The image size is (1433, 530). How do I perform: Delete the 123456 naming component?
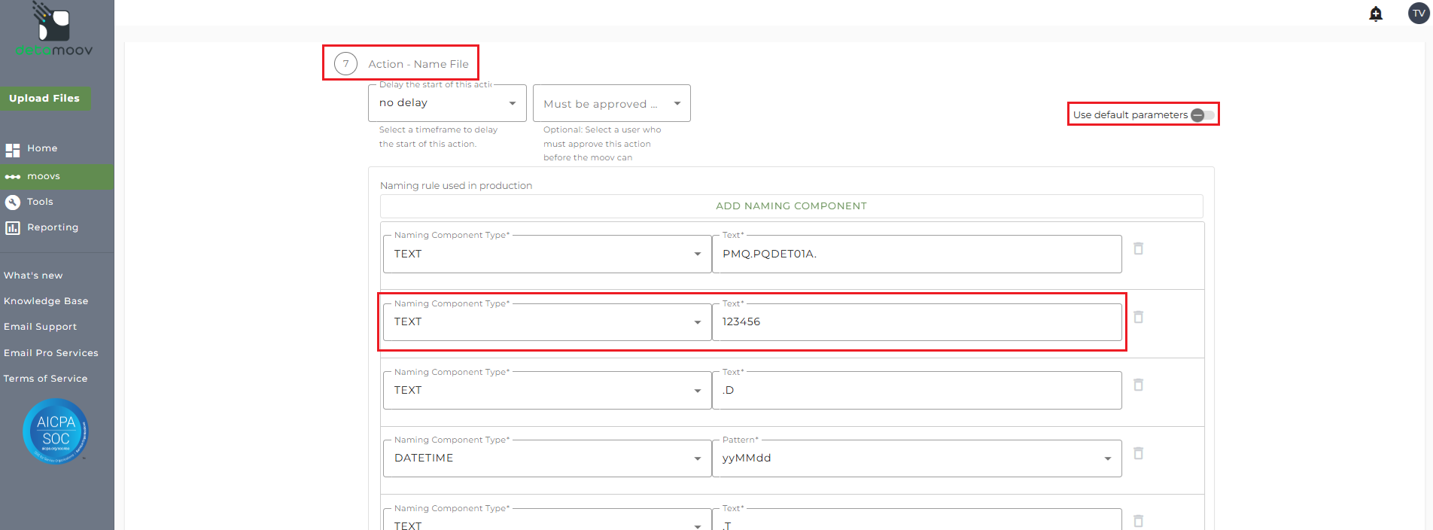click(1139, 317)
